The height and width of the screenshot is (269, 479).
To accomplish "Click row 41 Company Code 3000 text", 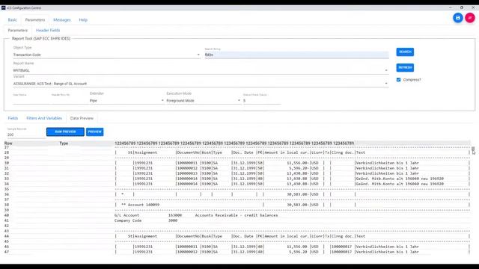I will 146,220.
